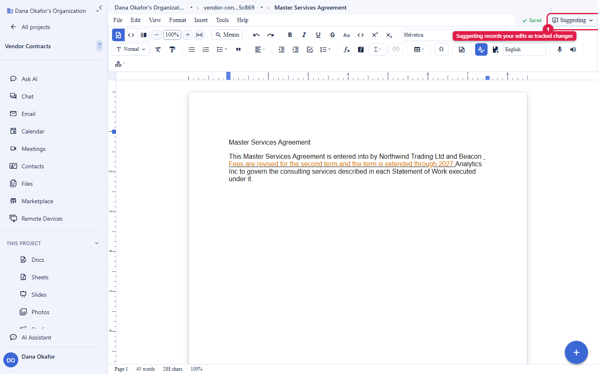Screen dimensions: 598x374
Task: Click the format painter icon
Action: 172,49
